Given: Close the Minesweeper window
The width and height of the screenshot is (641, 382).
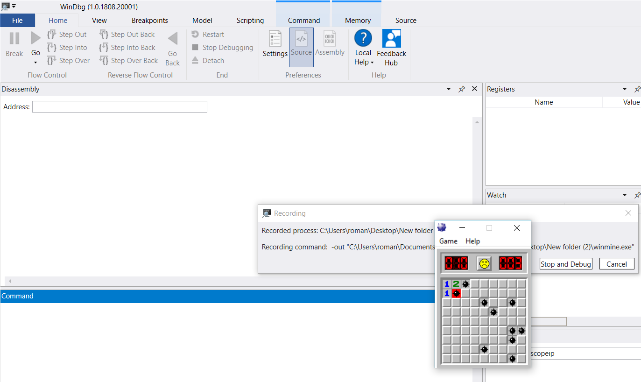Looking at the screenshot, I should click(516, 228).
